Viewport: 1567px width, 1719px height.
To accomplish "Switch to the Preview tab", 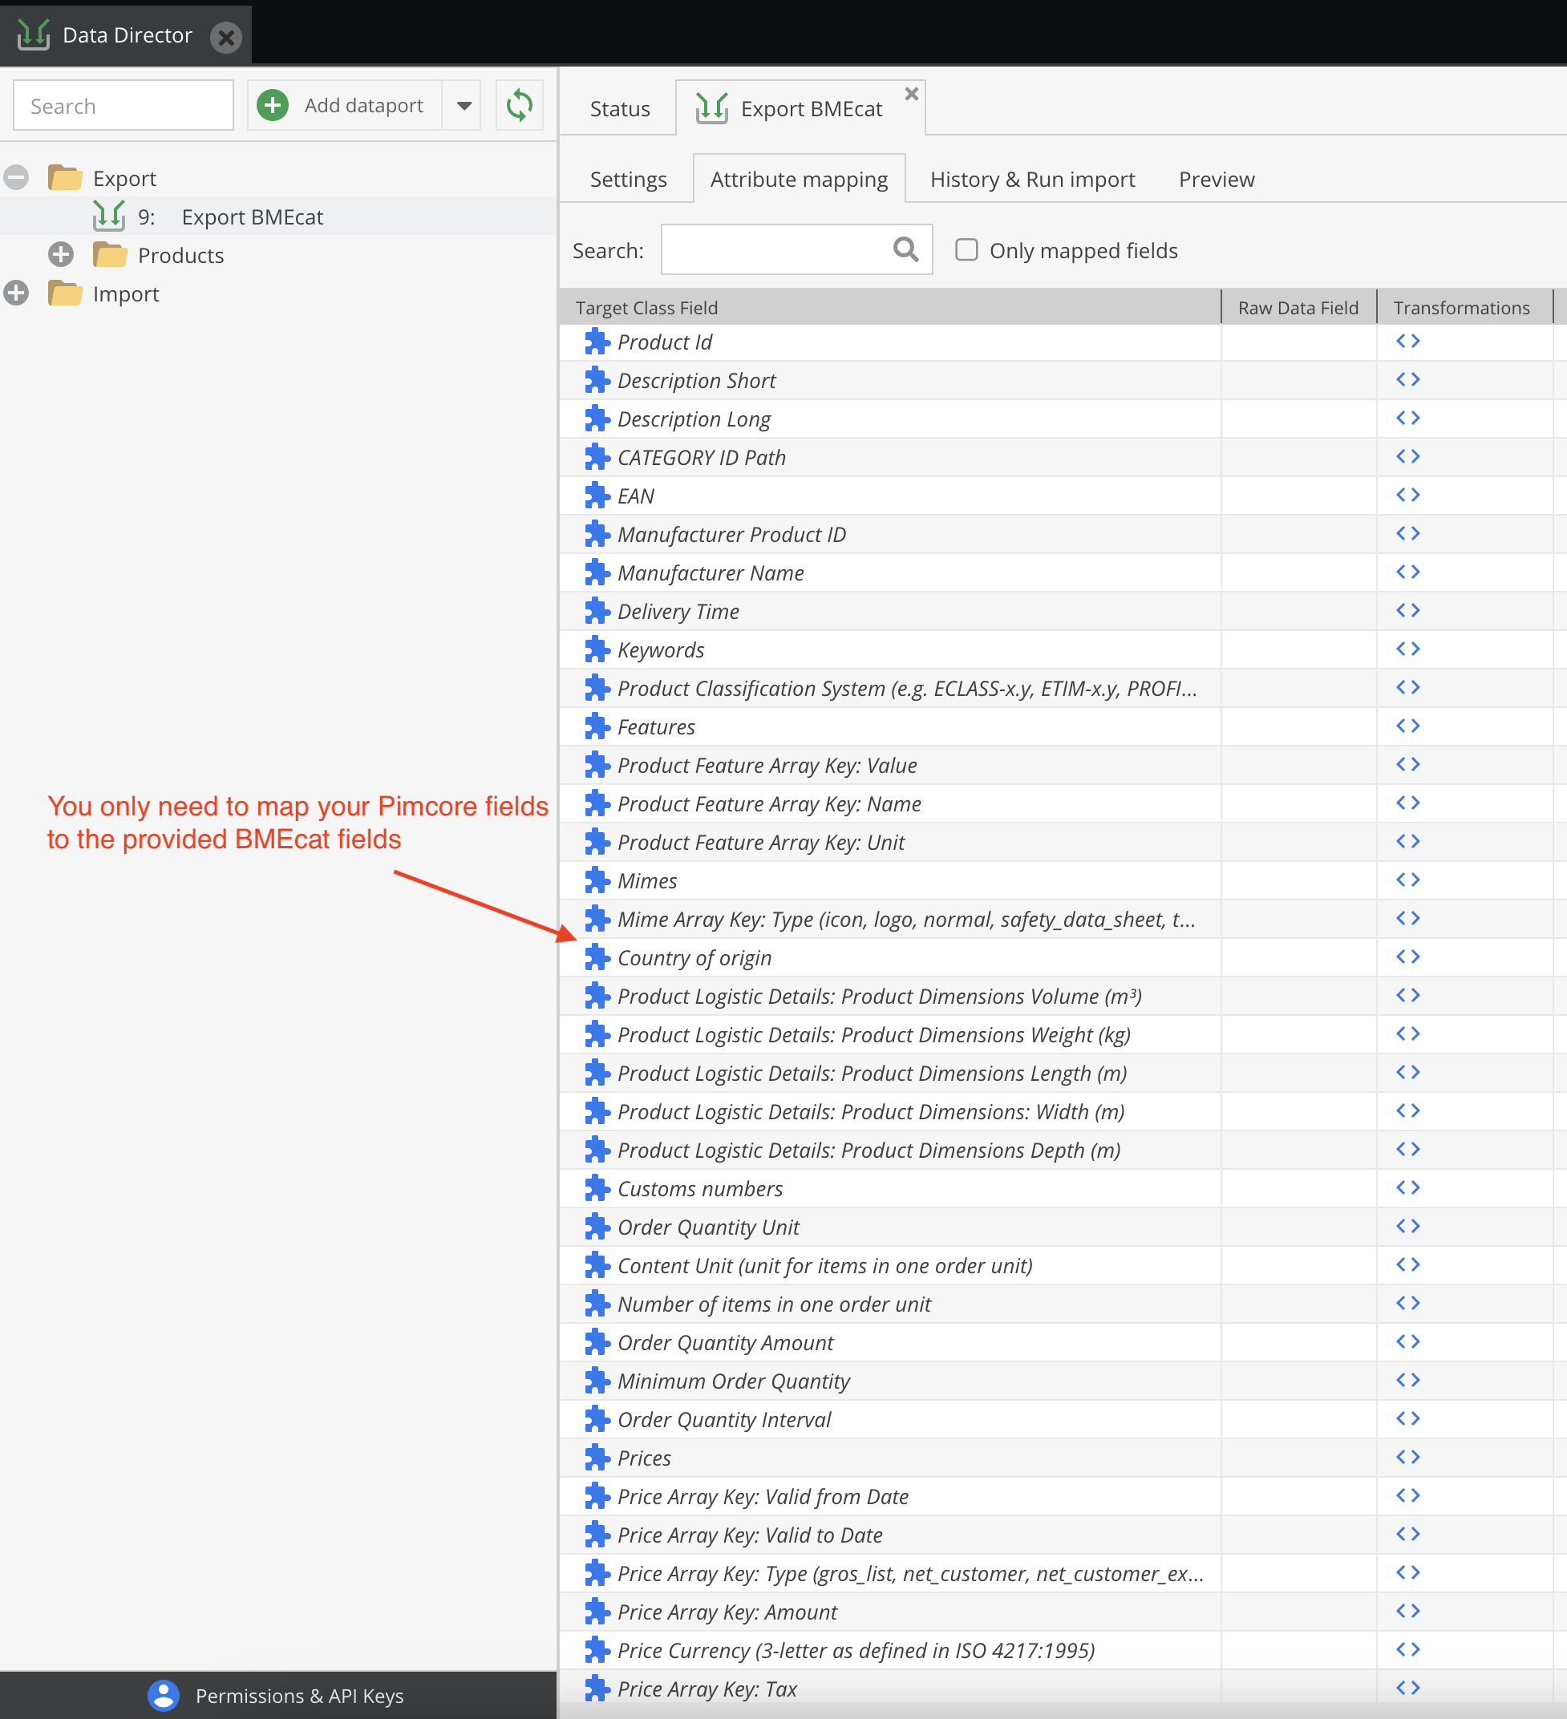I will [1216, 179].
